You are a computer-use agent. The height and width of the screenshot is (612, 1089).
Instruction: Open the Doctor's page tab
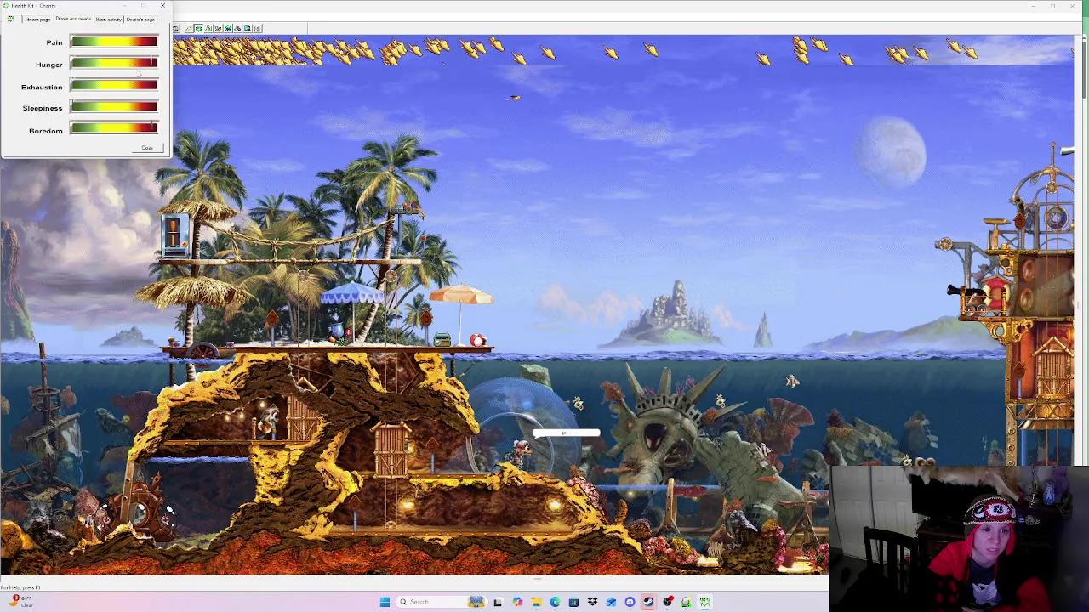click(x=140, y=19)
